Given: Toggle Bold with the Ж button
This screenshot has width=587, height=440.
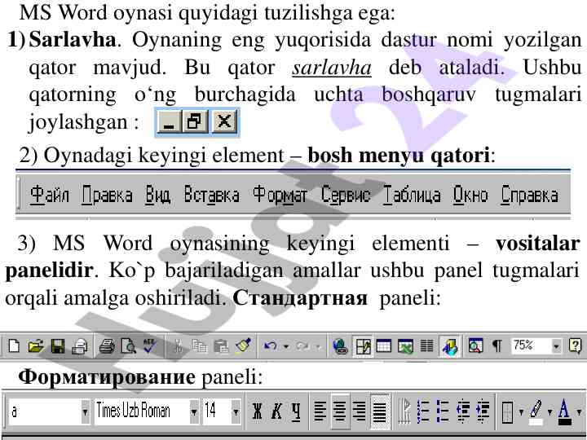Looking at the screenshot, I should pyautogui.click(x=257, y=411).
